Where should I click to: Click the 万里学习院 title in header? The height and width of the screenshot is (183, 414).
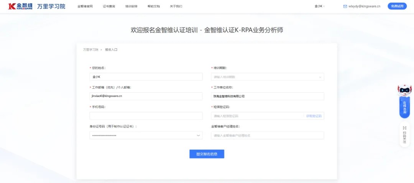51,7
